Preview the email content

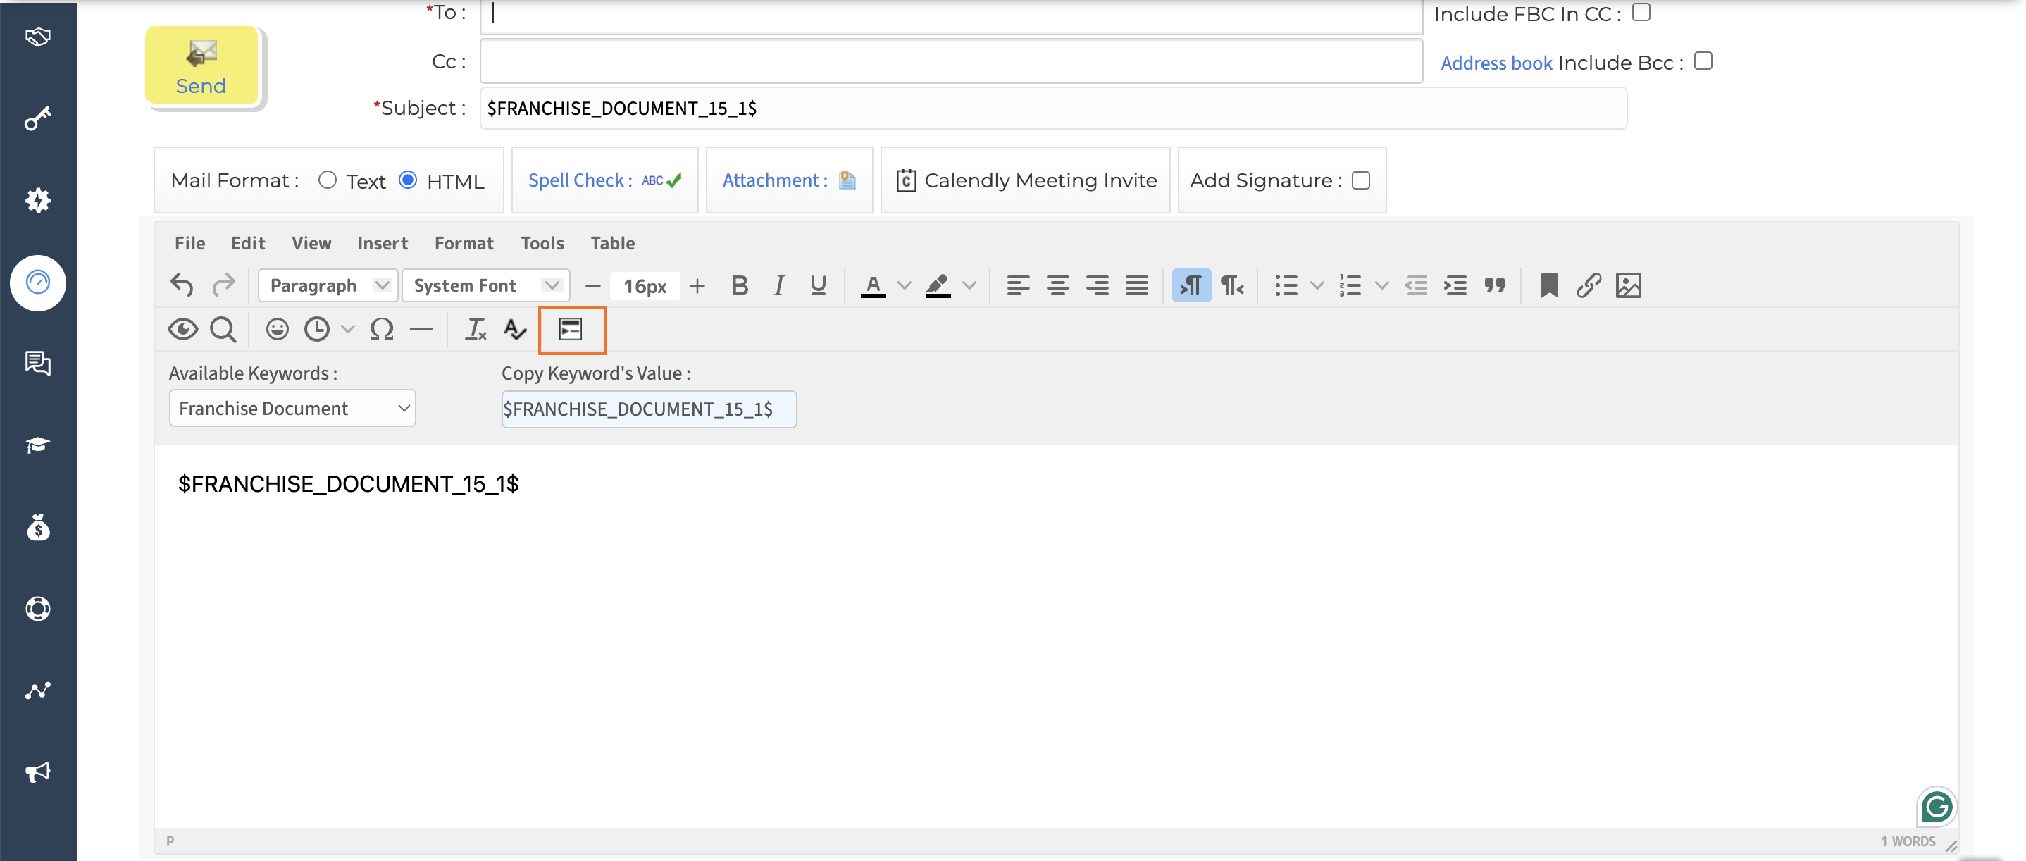click(182, 328)
